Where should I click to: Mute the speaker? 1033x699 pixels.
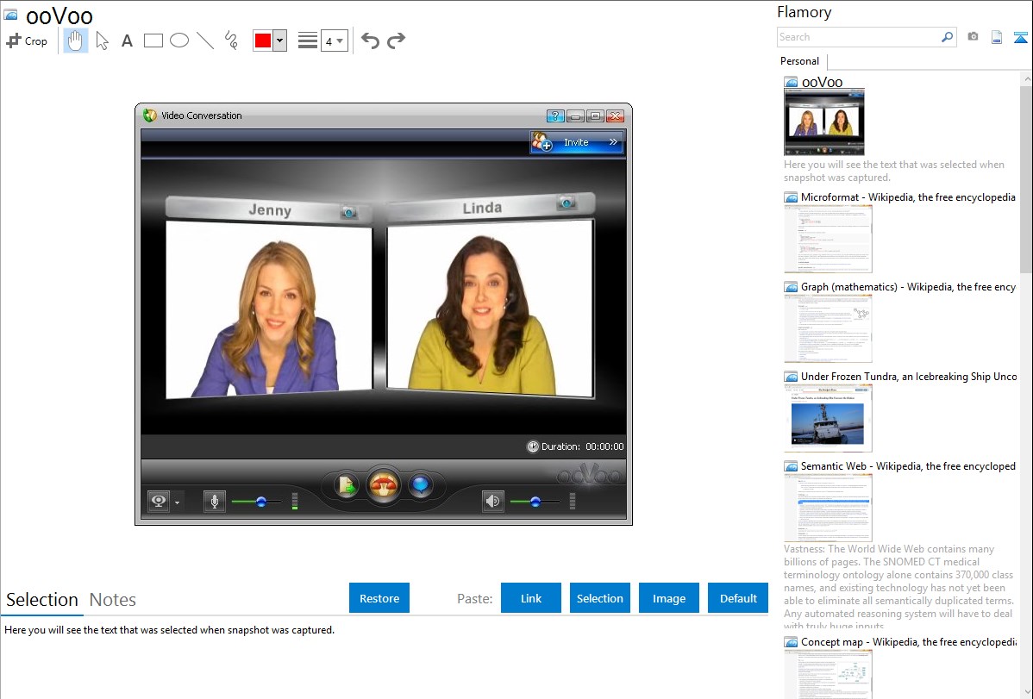(x=492, y=502)
